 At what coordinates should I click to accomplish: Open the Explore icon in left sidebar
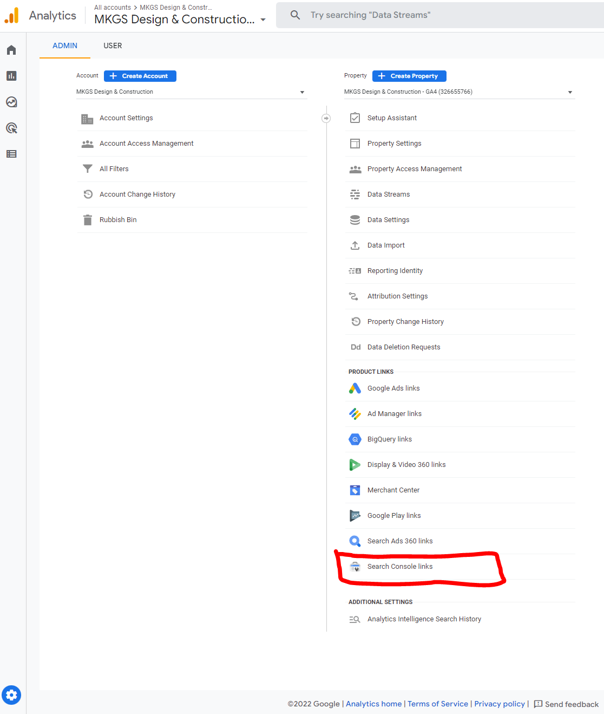point(11,102)
